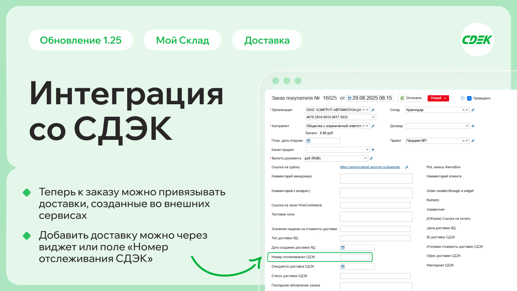Click the [ЮKassa] Ссылка на оплату label
The width and height of the screenshot is (517, 291).
point(448,219)
